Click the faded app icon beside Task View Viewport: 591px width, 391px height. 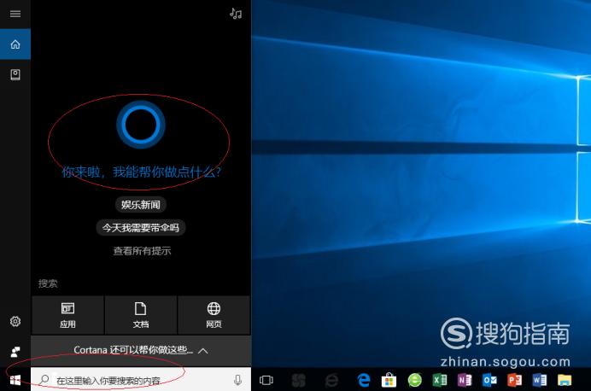[299, 380]
